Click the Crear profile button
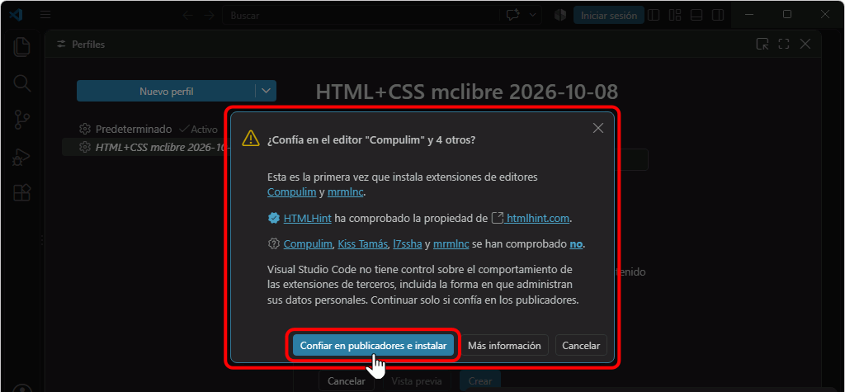845x392 pixels. 479,381
